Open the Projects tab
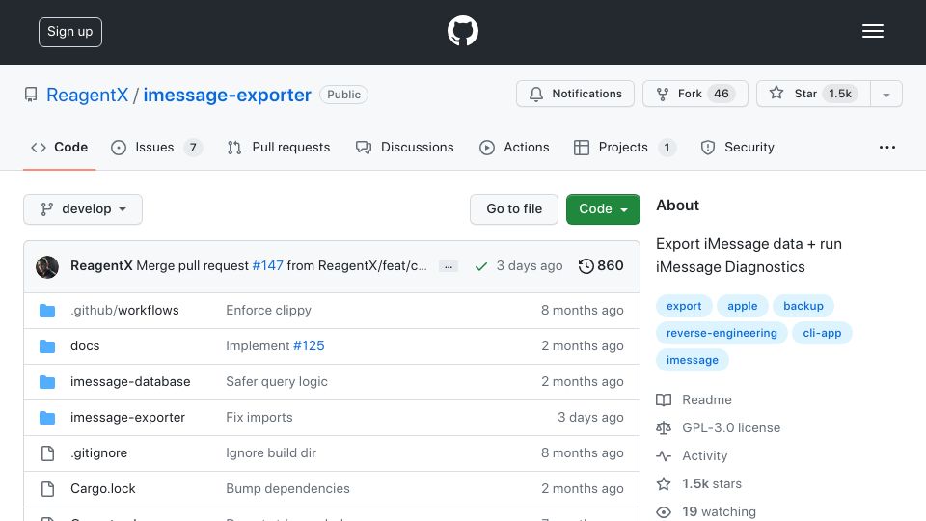926x521 pixels. point(625,147)
